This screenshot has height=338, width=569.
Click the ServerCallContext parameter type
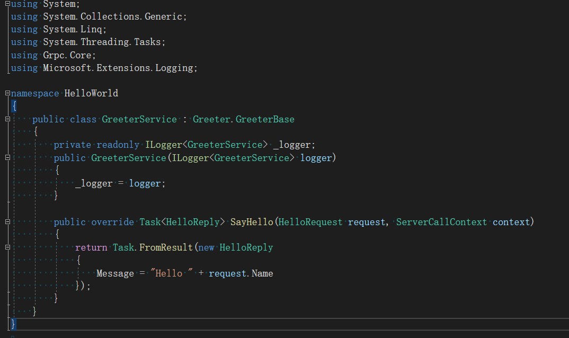pyautogui.click(x=441, y=222)
